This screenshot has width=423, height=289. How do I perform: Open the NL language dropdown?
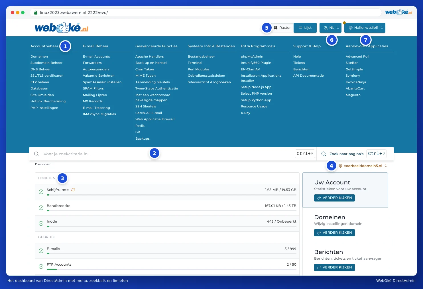tap(331, 28)
